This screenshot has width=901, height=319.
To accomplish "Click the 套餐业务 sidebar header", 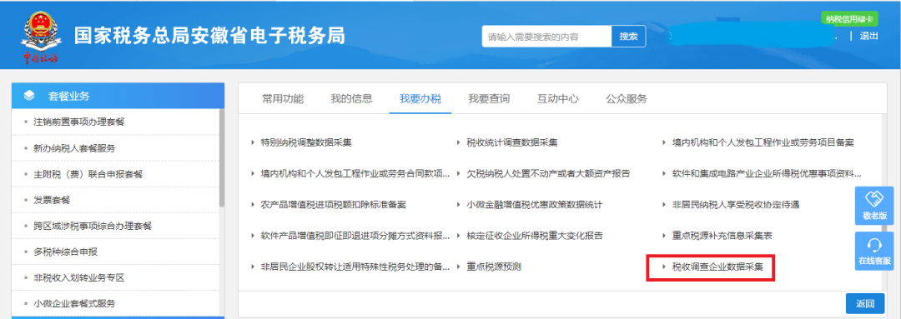I will [x=118, y=96].
